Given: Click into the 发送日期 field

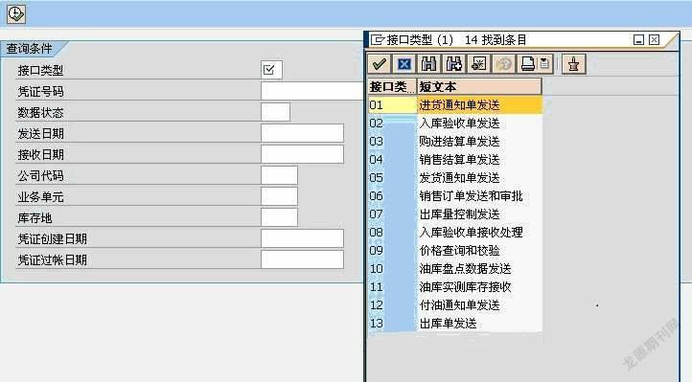Looking at the screenshot, I should pos(302,133).
